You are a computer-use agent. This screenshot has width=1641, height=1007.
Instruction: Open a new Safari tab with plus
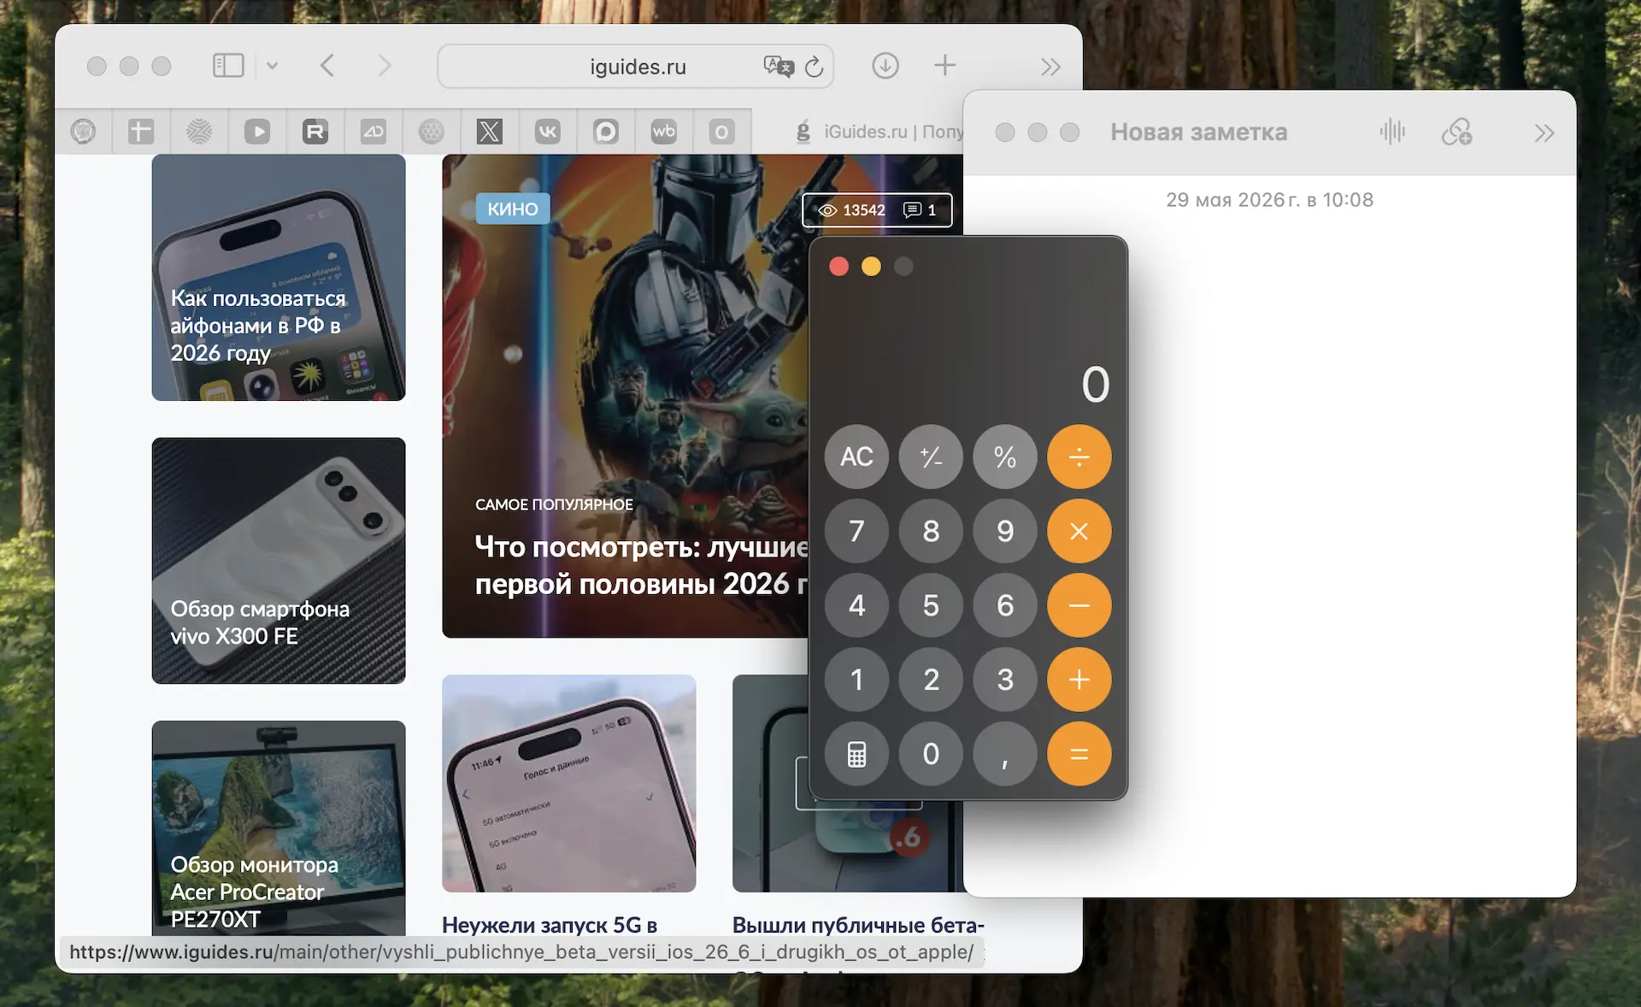[944, 66]
